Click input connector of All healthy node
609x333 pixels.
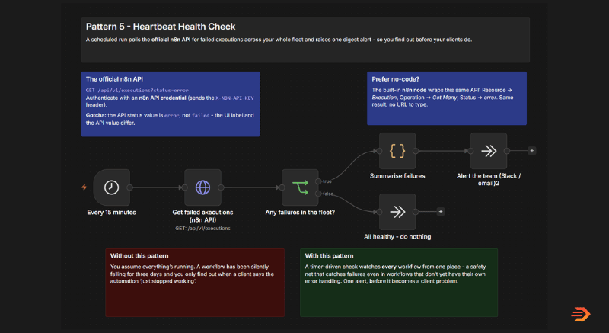(x=379, y=212)
